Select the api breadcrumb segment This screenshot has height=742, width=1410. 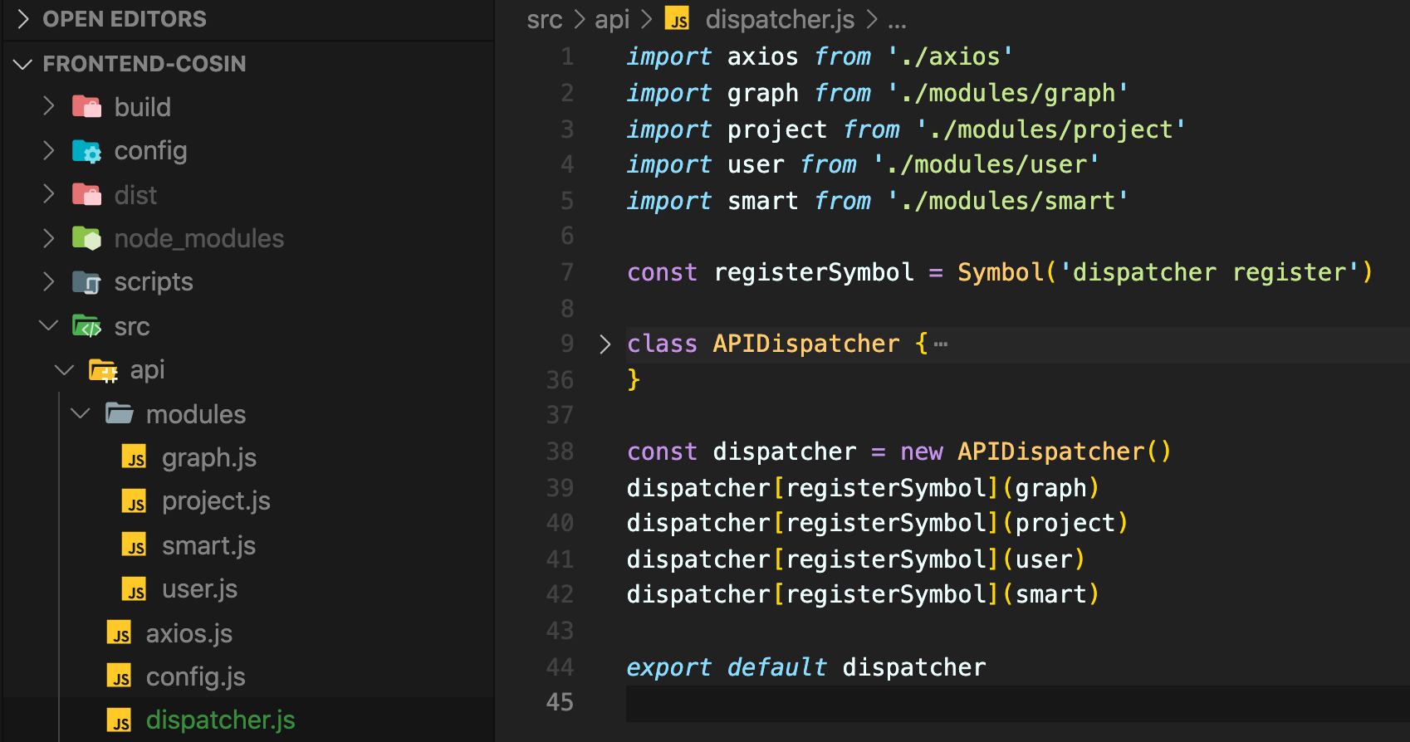tap(612, 19)
